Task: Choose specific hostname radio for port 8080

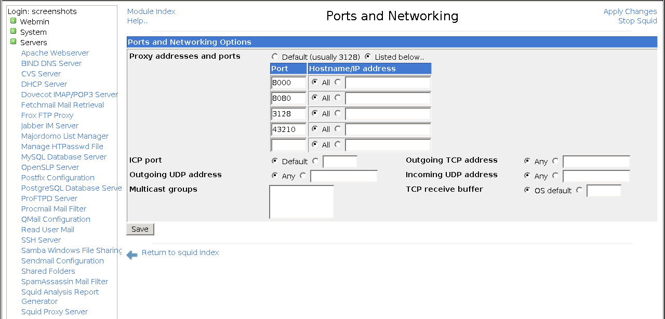Action: coord(338,98)
